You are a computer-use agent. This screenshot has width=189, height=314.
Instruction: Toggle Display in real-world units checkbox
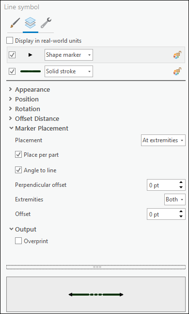[10, 41]
